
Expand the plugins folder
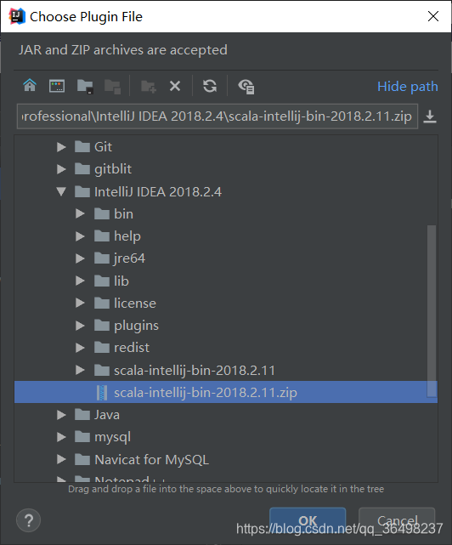pyautogui.click(x=80, y=326)
